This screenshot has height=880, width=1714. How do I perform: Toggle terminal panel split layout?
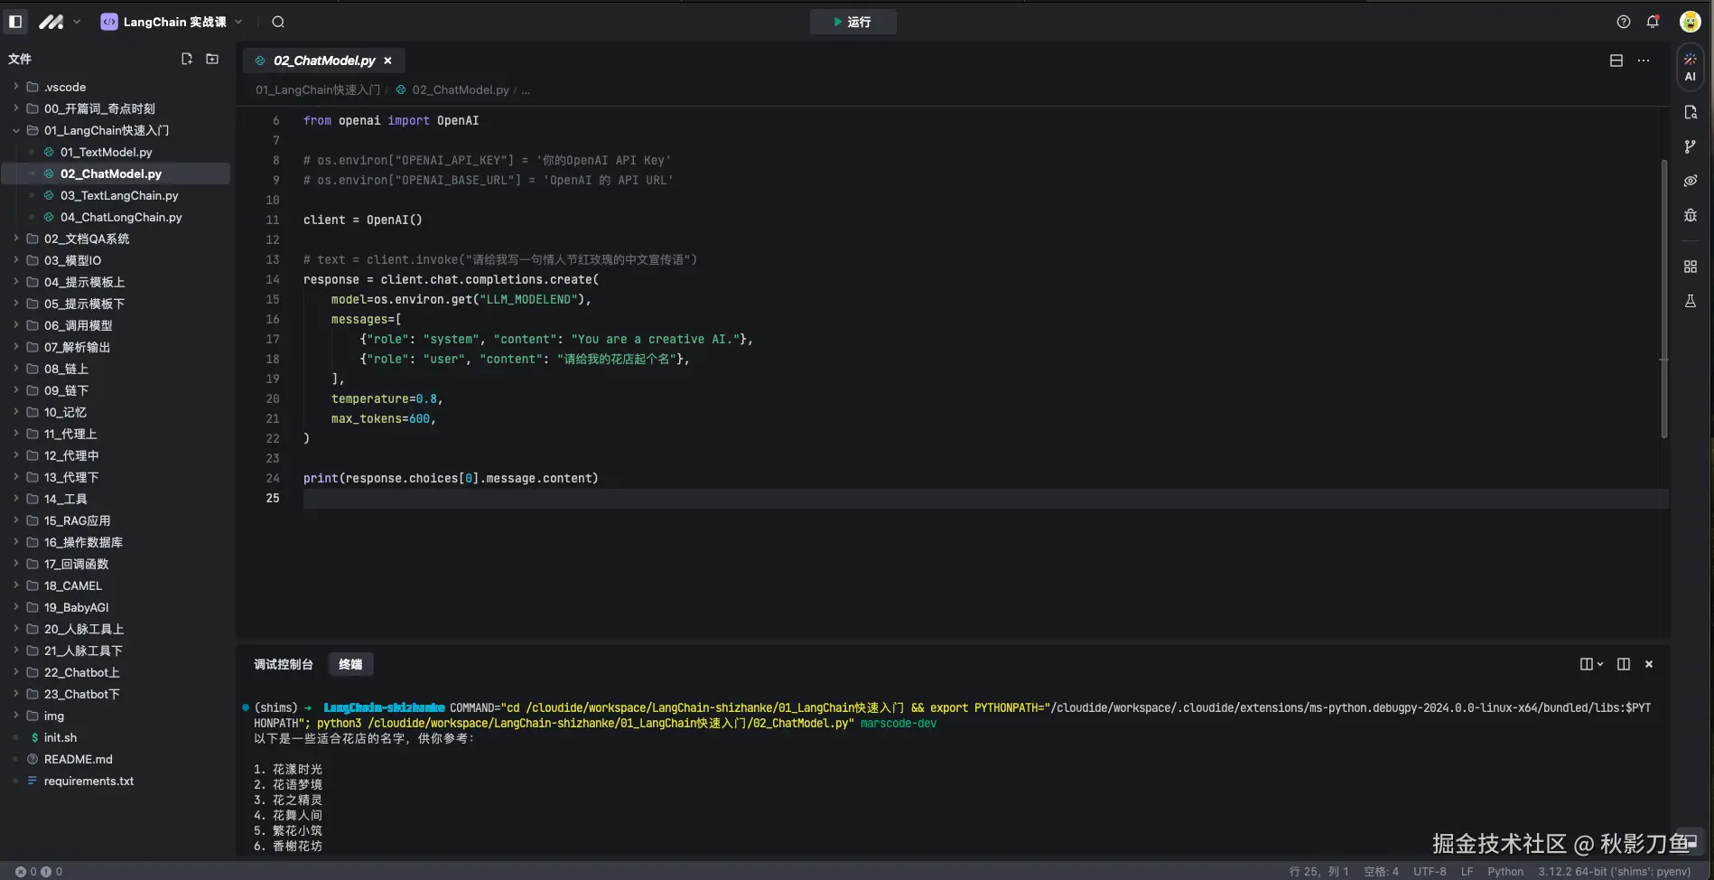point(1623,664)
